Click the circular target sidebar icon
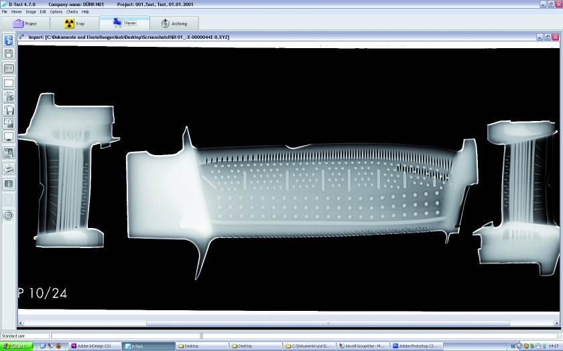 9,215
